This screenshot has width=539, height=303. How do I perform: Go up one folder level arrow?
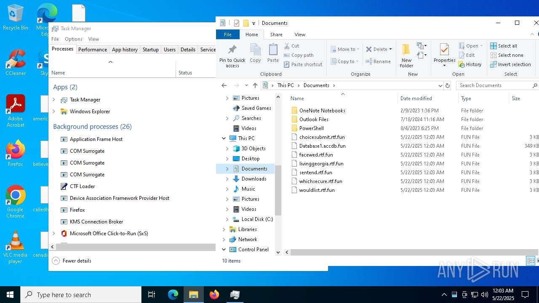255,85
